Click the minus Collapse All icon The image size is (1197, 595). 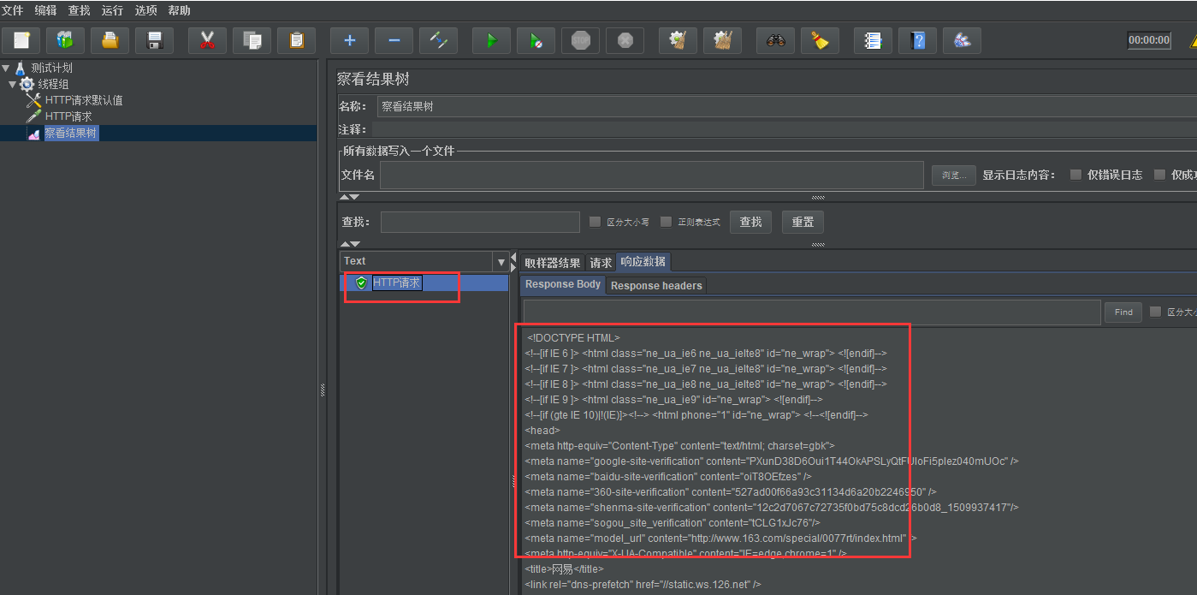pyautogui.click(x=394, y=40)
